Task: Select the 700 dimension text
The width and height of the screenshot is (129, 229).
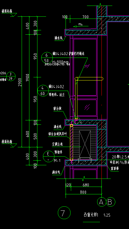Action: pos(85,17)
